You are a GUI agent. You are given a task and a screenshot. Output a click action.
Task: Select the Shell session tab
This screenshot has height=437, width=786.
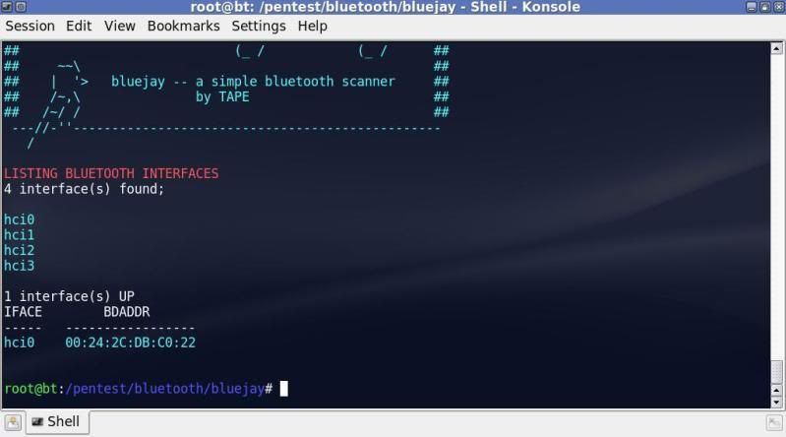pyautogui.click(x=57, y=422)
